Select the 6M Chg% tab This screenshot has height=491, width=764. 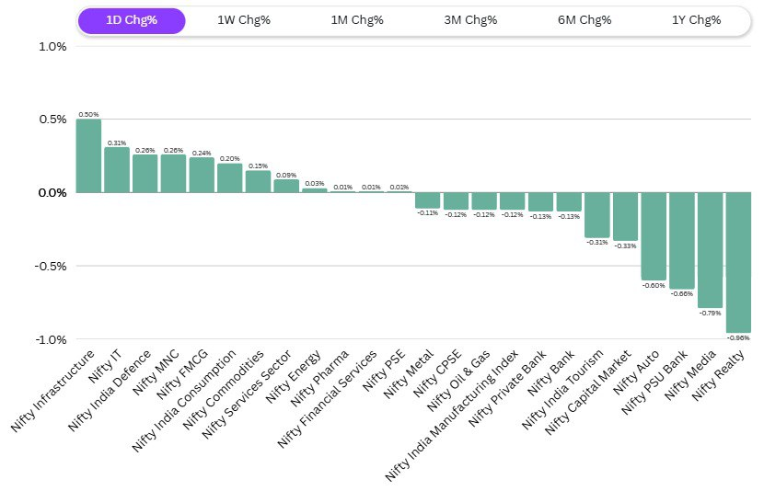[585, 20]
